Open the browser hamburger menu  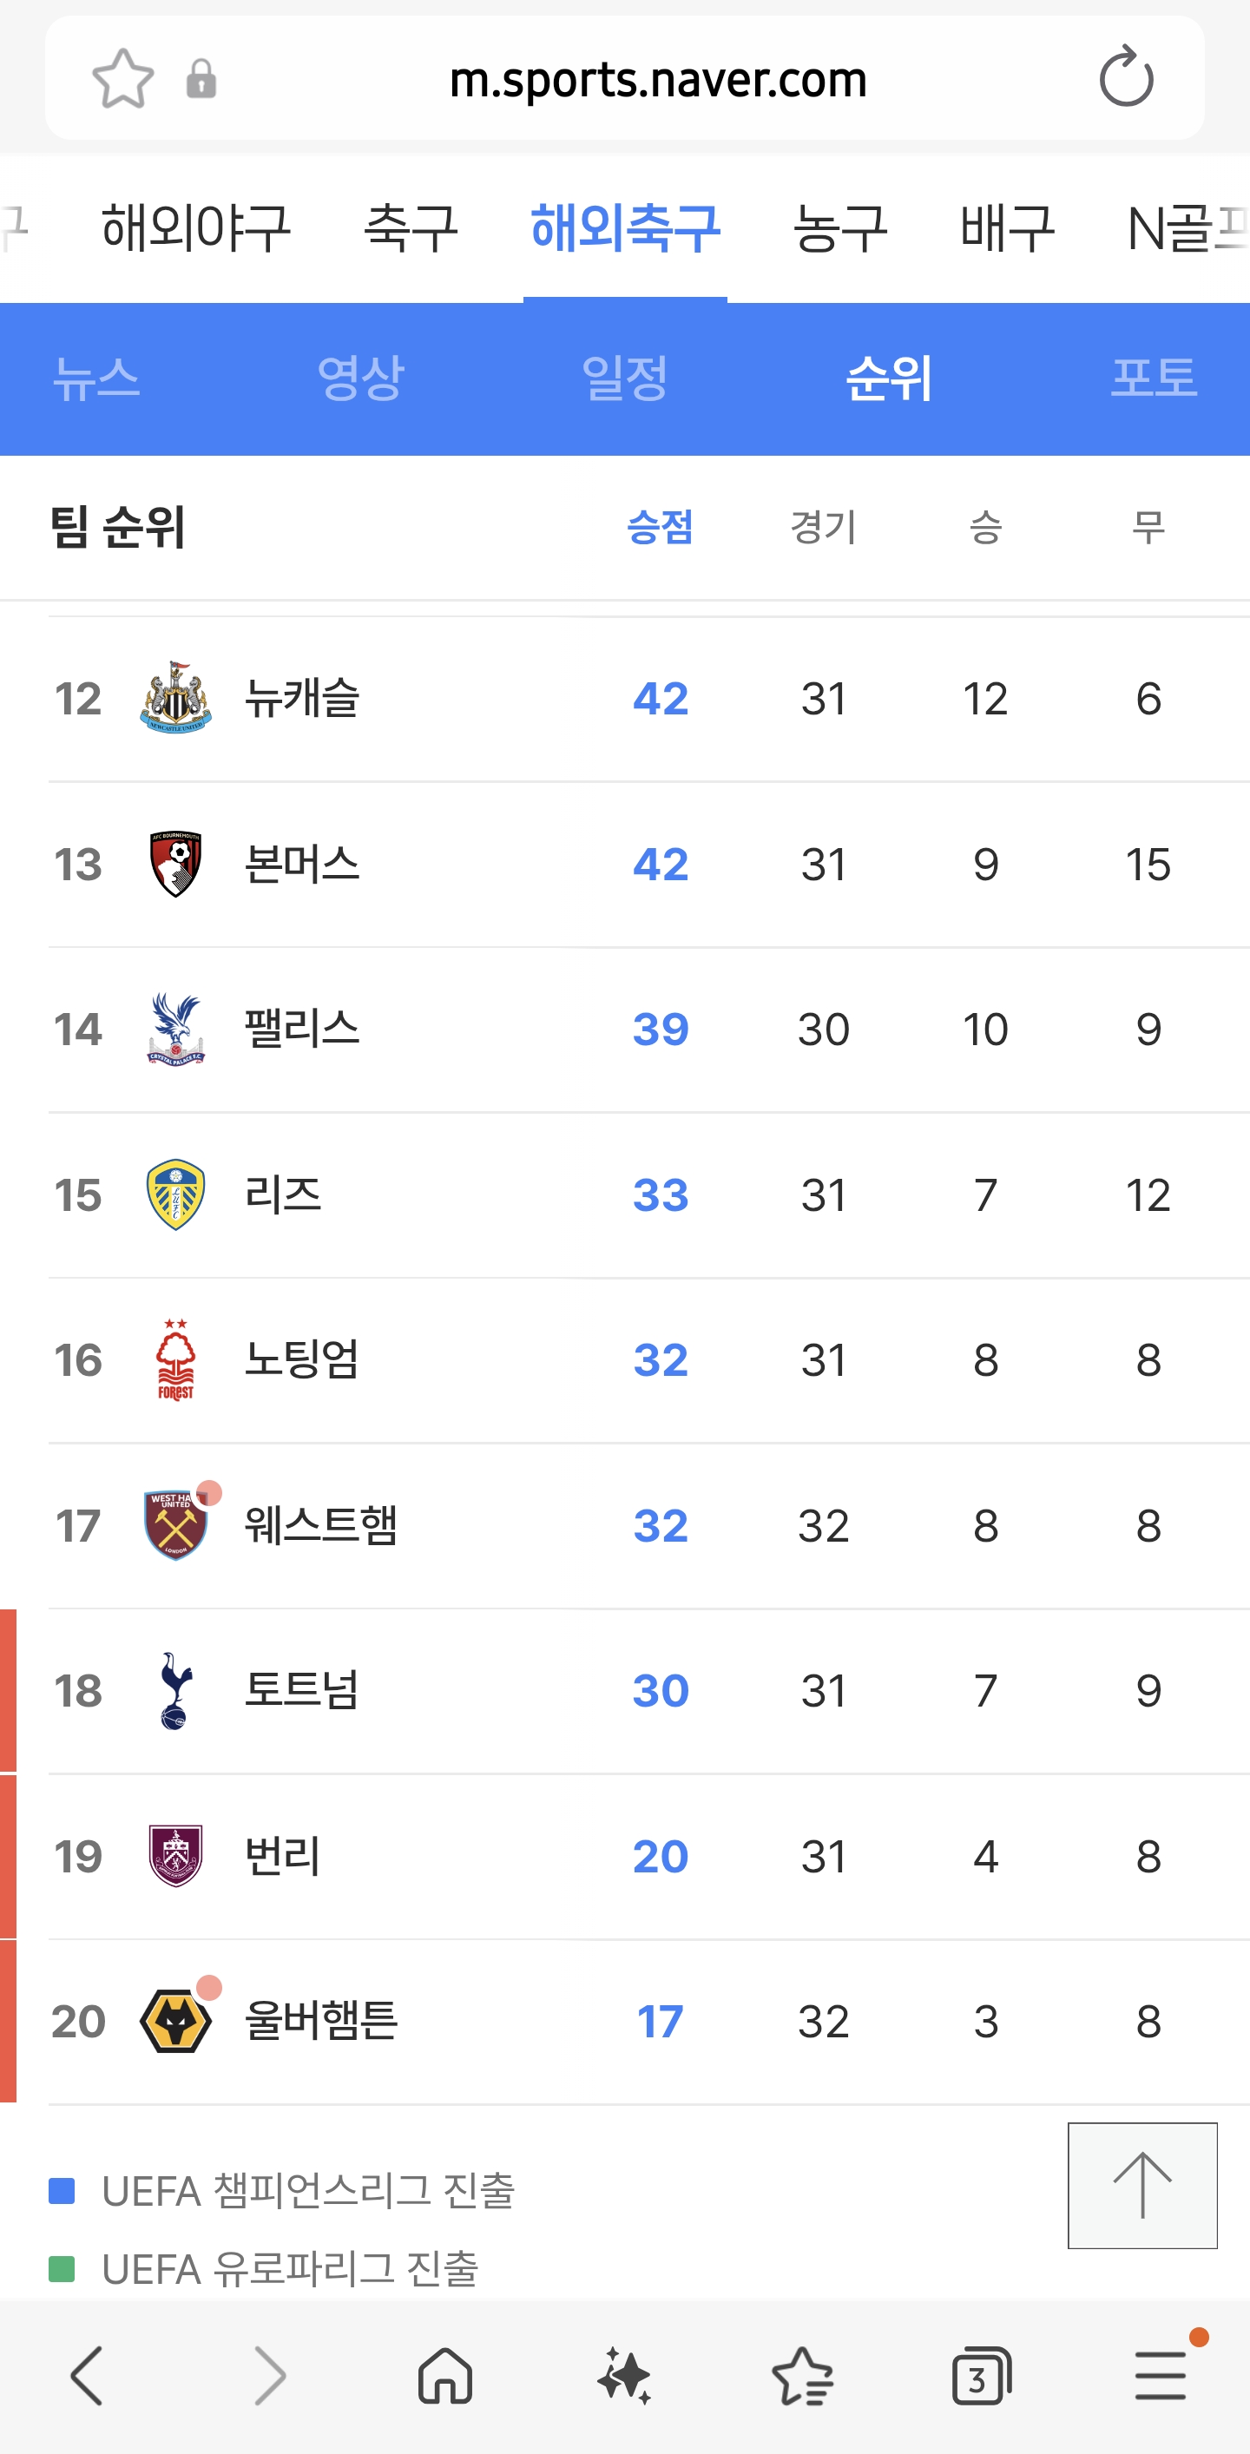coord(1161,2375)
